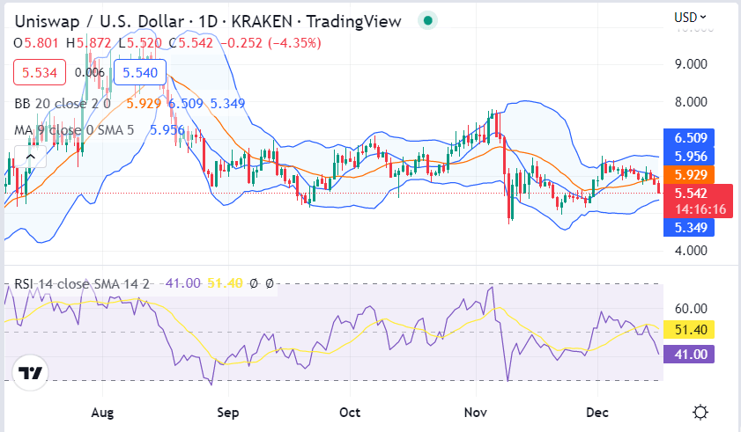
Task: Open the USD currency dropdown
Action: pyautogui.click(x=690, y=18)
